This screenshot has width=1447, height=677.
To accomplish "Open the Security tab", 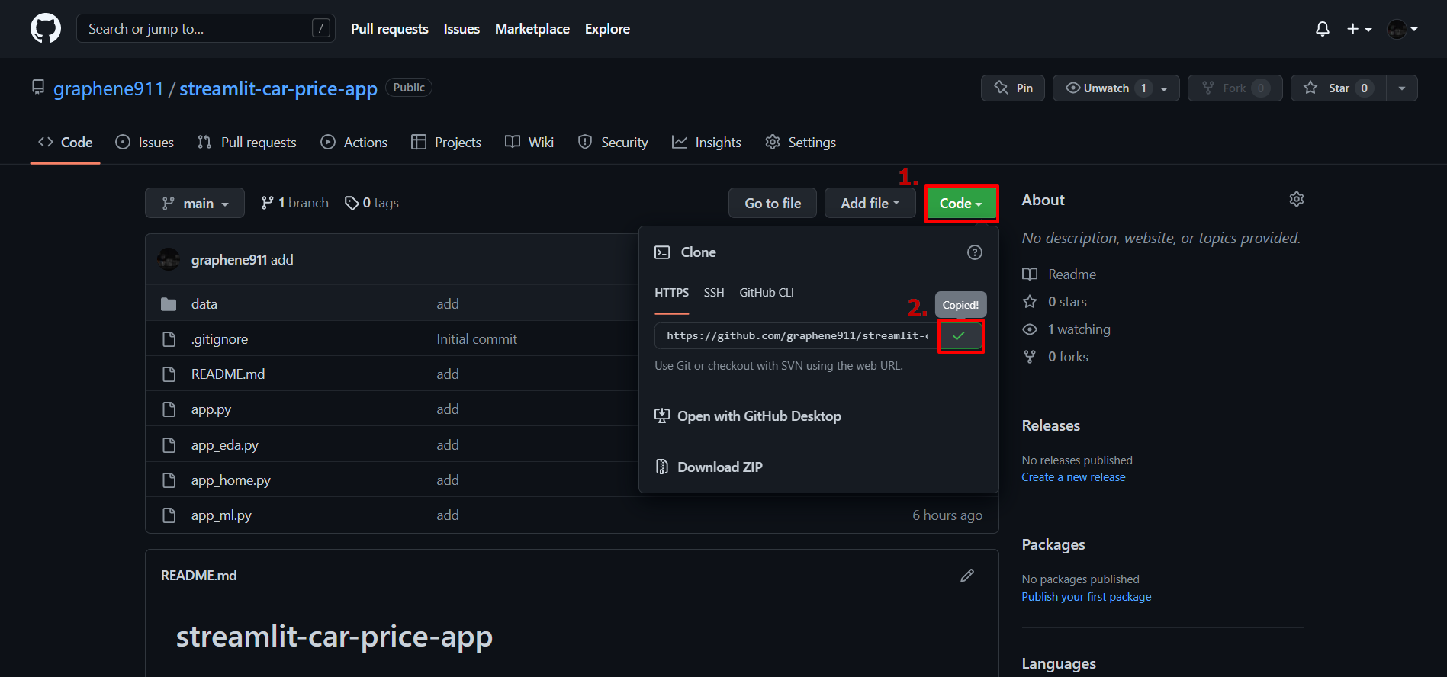I will [x=613, y=143].
